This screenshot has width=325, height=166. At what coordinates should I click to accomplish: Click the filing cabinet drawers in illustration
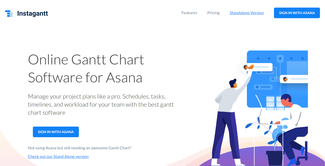click(270, 102)
